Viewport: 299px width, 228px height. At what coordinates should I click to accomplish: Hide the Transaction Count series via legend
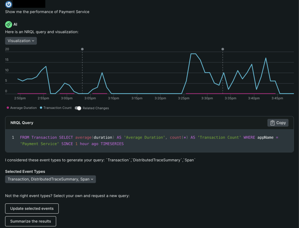coord(57,108)
